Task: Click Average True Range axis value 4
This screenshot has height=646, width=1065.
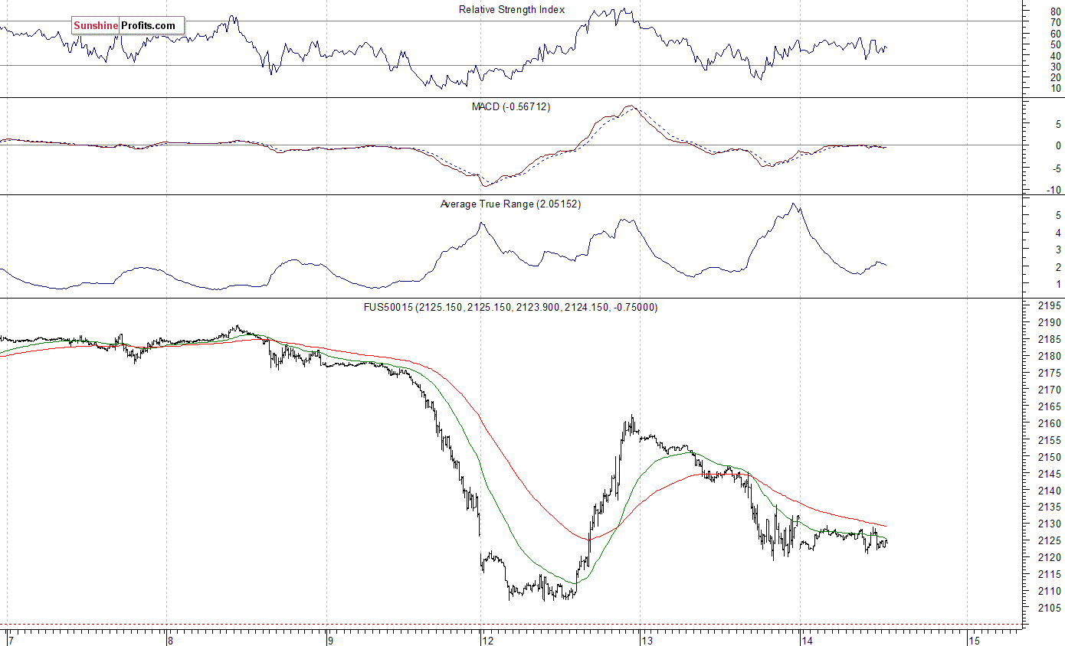Action: pyautogui.click(x=1058, y=233)
